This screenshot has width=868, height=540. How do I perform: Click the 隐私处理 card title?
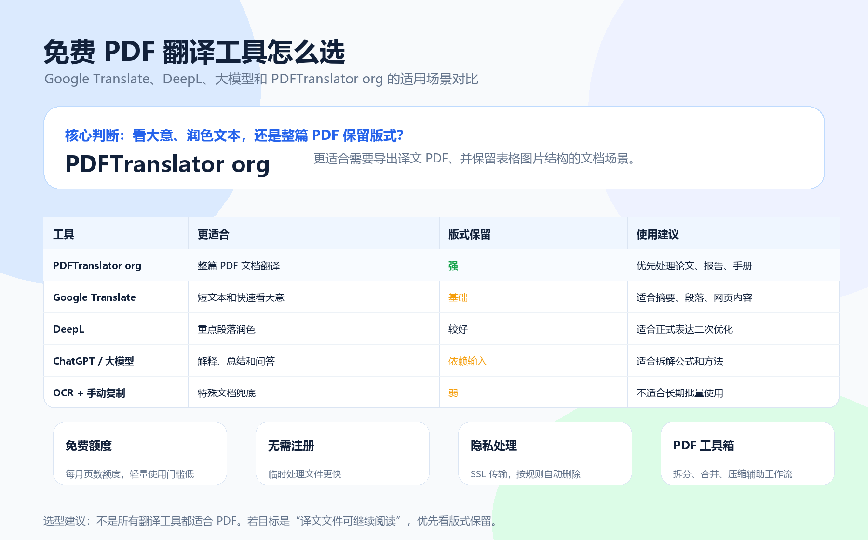tap(494, 445)
